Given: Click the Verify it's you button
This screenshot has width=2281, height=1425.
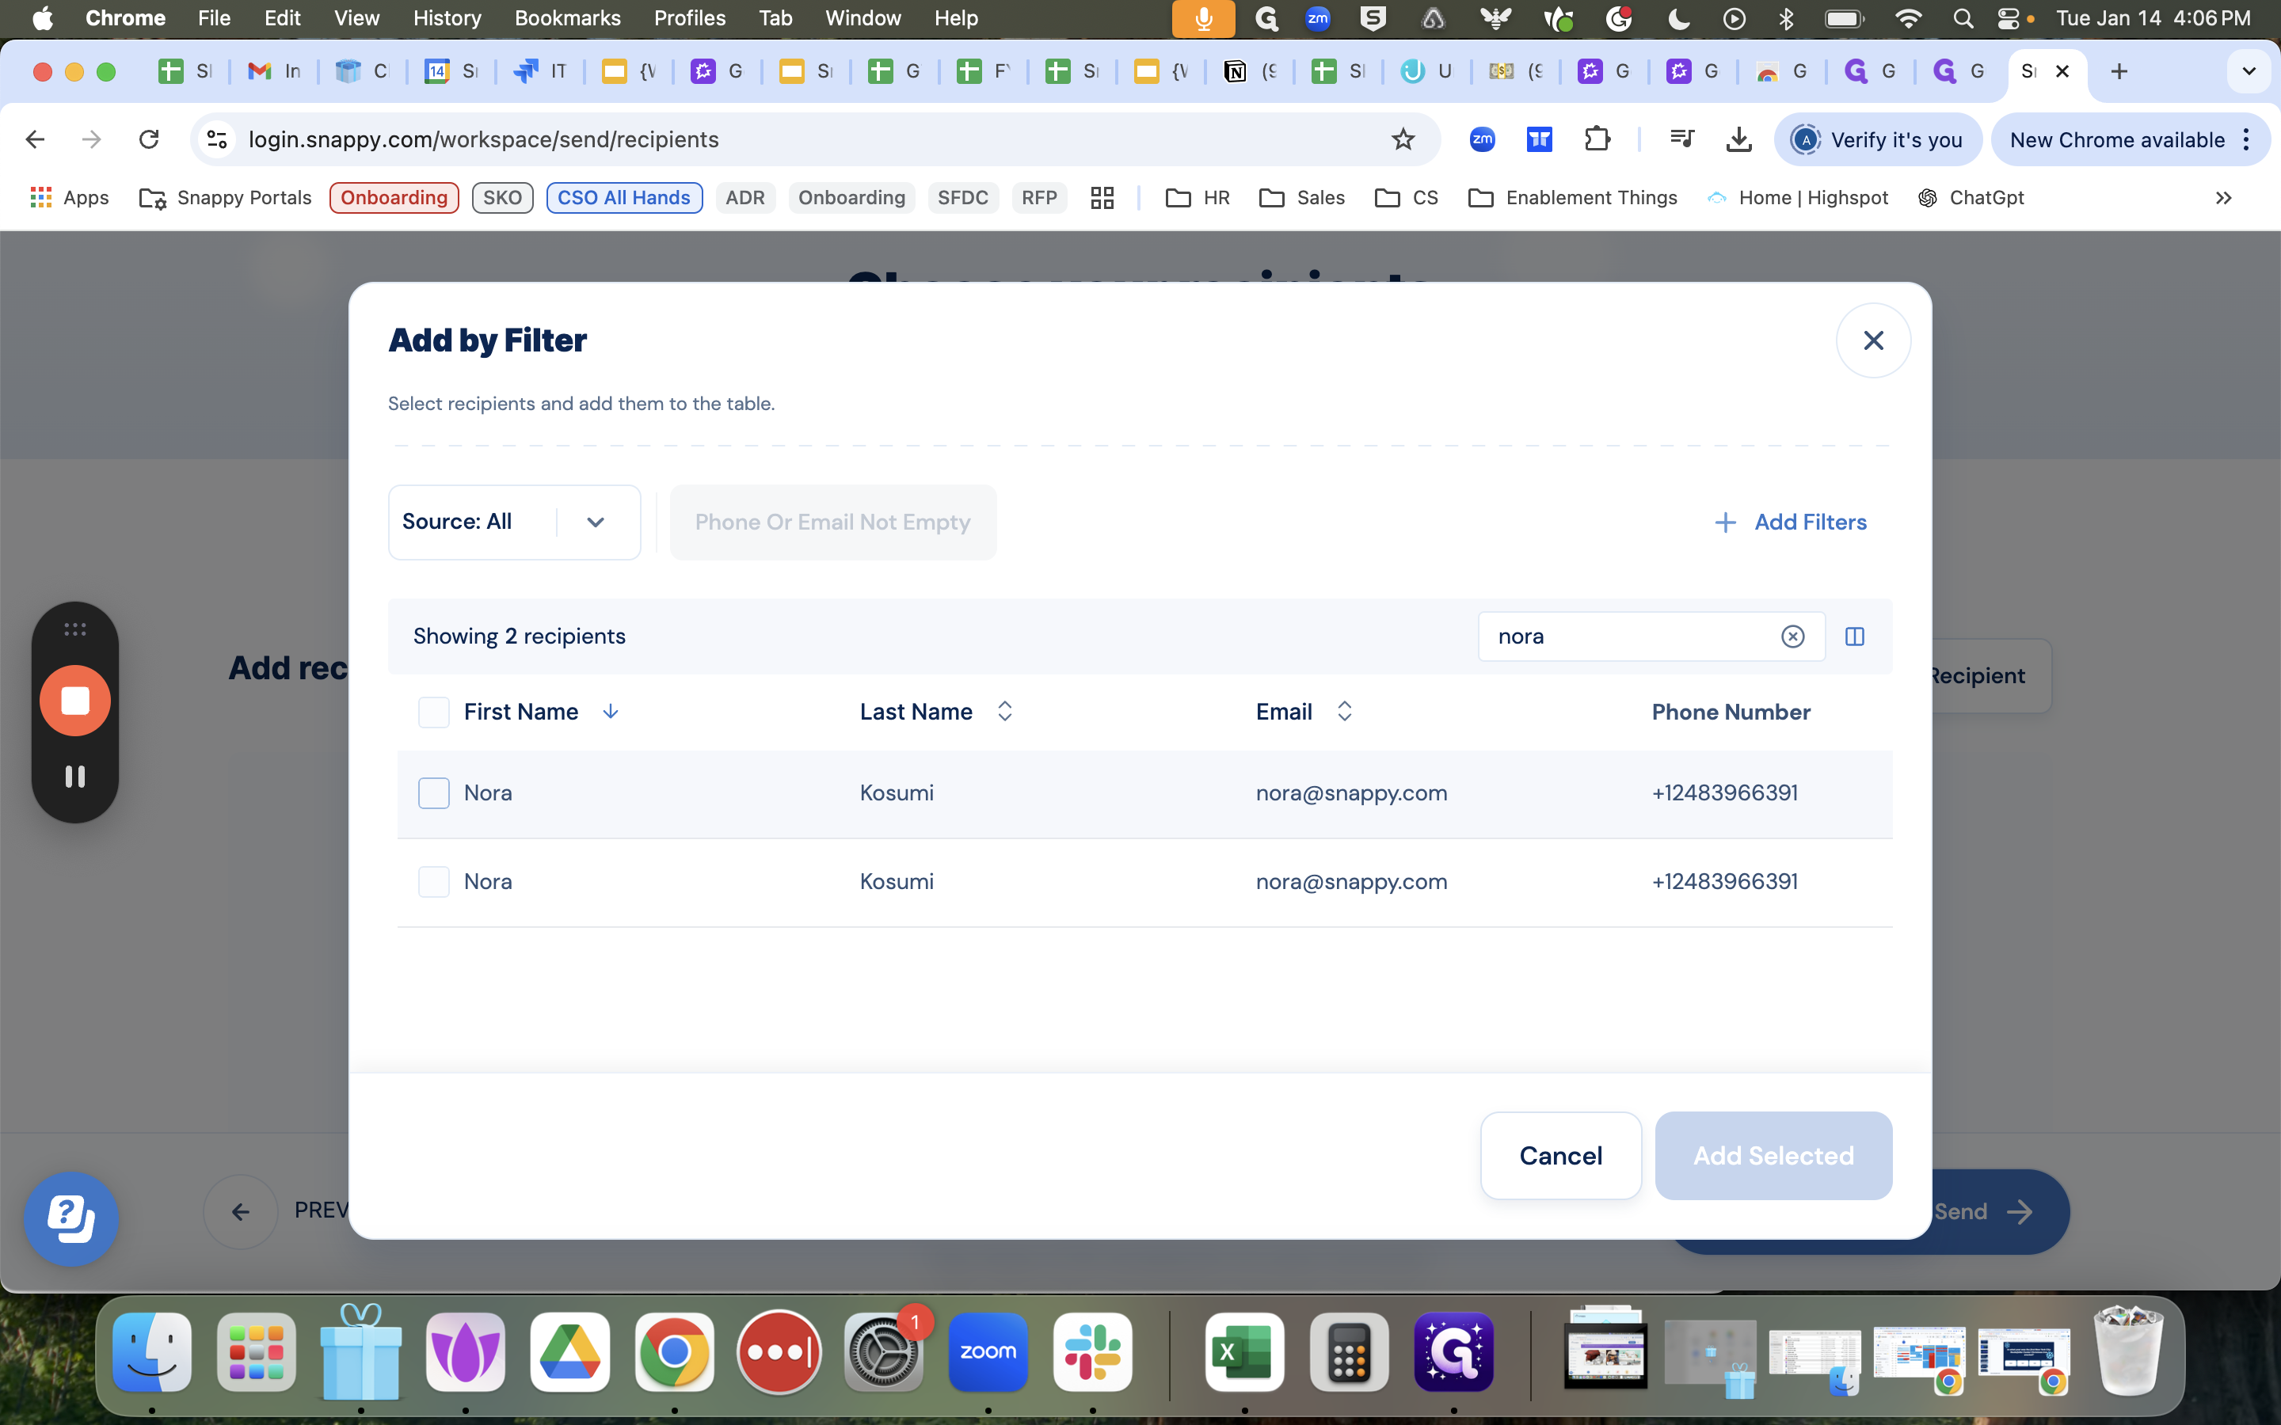Looking at the screenshot, I should 1879,139.
